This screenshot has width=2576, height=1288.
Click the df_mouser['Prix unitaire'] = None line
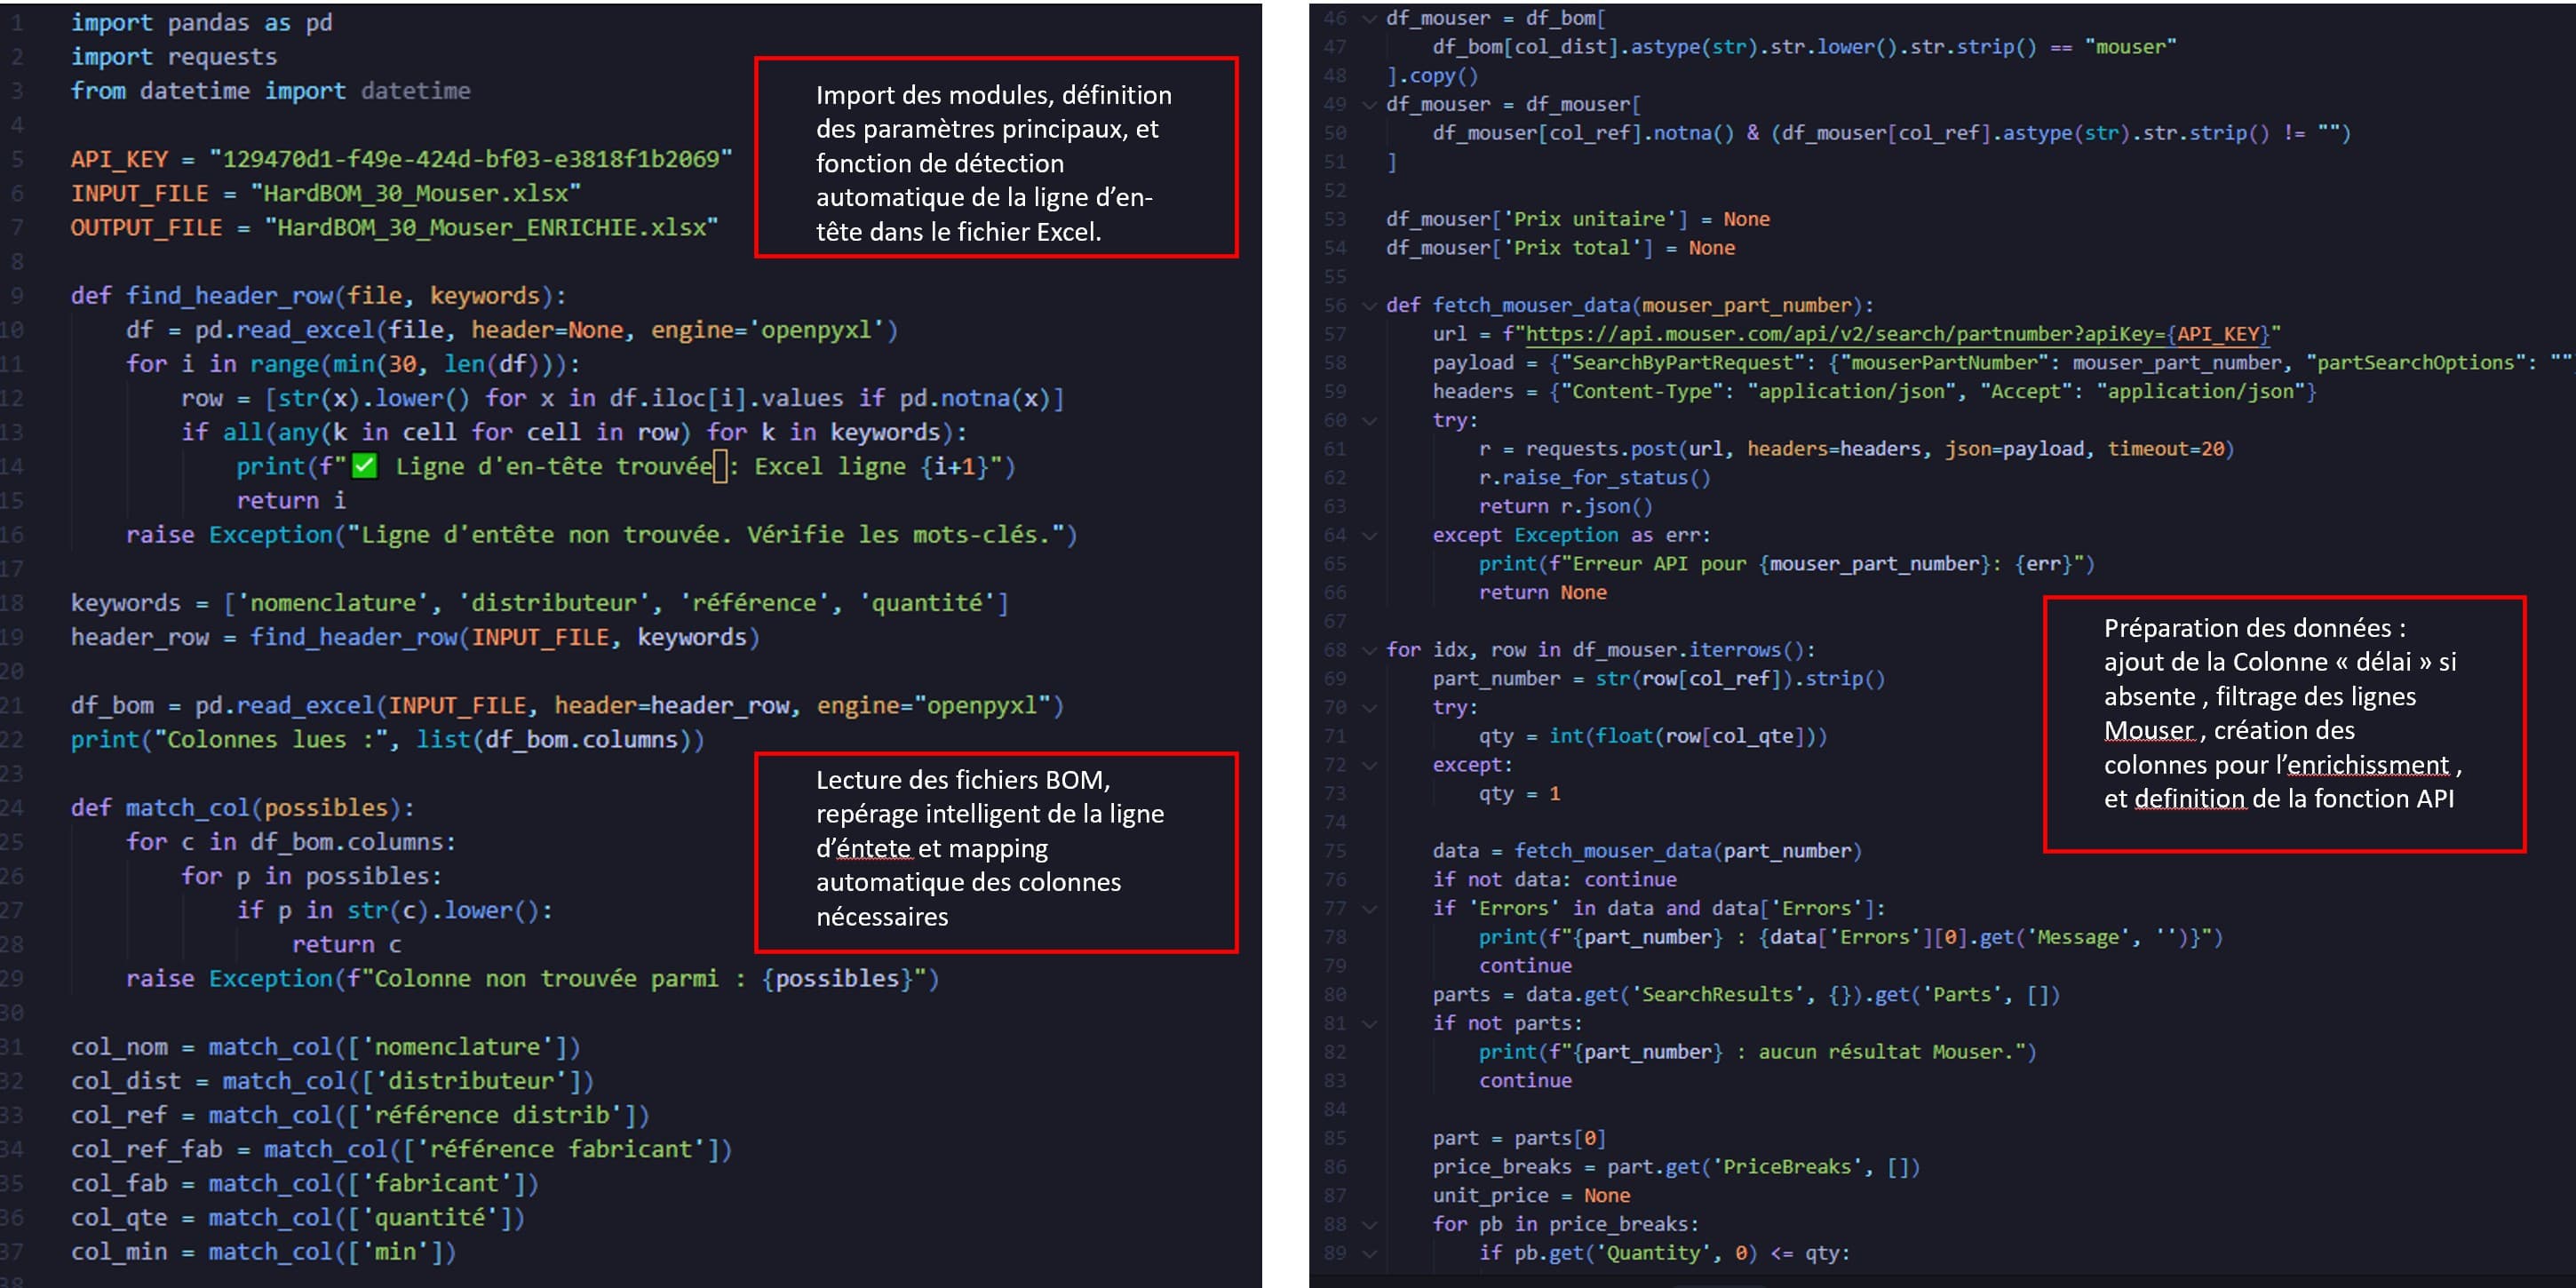(x=1578, y=219)
